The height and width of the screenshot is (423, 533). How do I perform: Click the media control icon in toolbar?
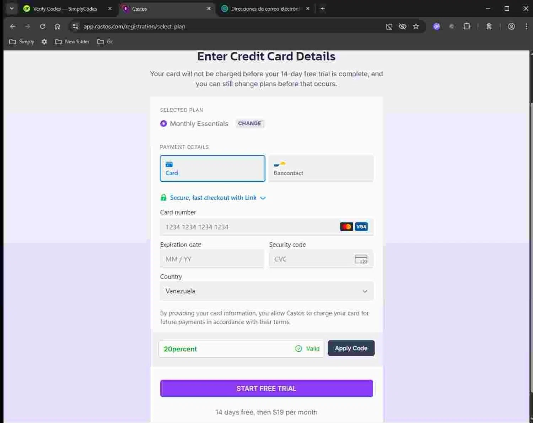click(489, 27)
